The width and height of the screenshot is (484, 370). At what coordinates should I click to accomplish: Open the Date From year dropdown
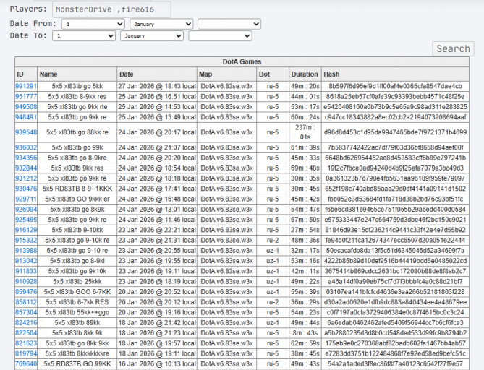(229, 24)
